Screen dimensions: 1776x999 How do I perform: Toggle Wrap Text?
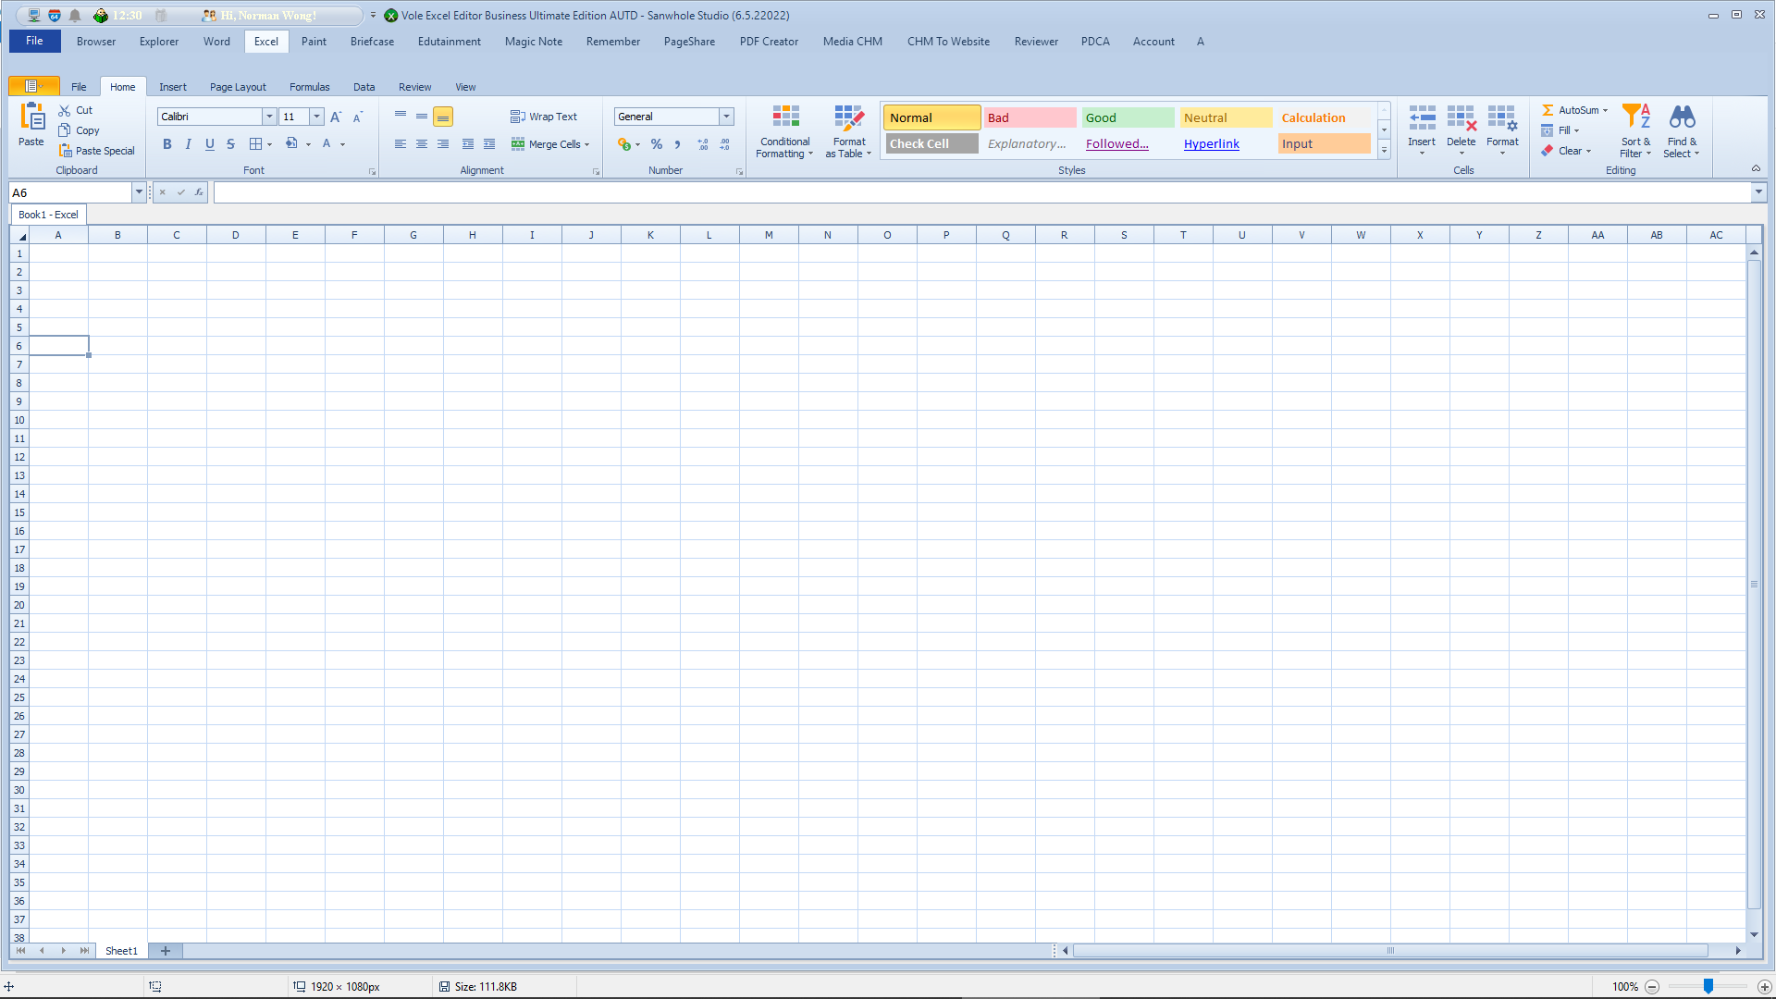pyautogui.click(x=544, y=117)
